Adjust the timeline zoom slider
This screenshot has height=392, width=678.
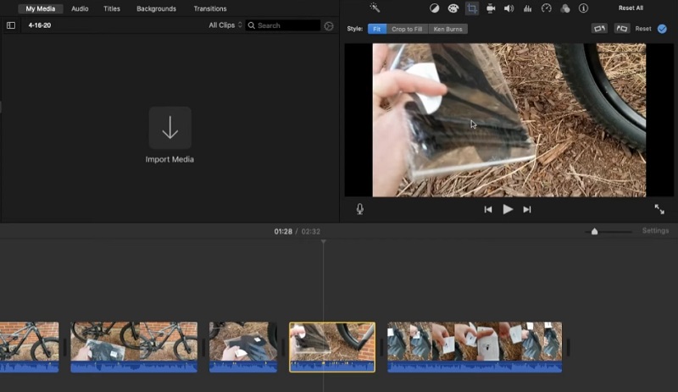click(x=595, y=231)
